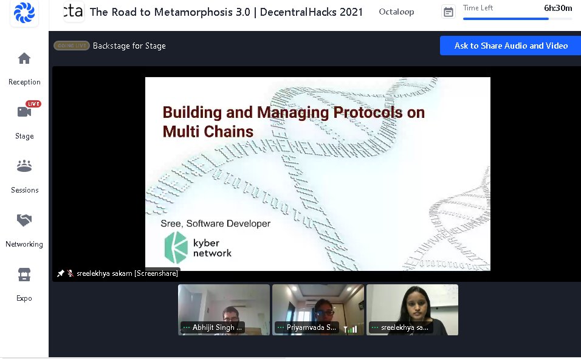The image size is (581, 359).
Task: Click the sreelekhya sakam [Screenshare] label
Action: click(x=127, y=273)
